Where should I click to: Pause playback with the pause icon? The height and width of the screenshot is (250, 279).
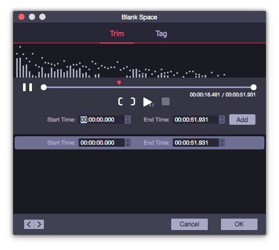tap(27, 88)
